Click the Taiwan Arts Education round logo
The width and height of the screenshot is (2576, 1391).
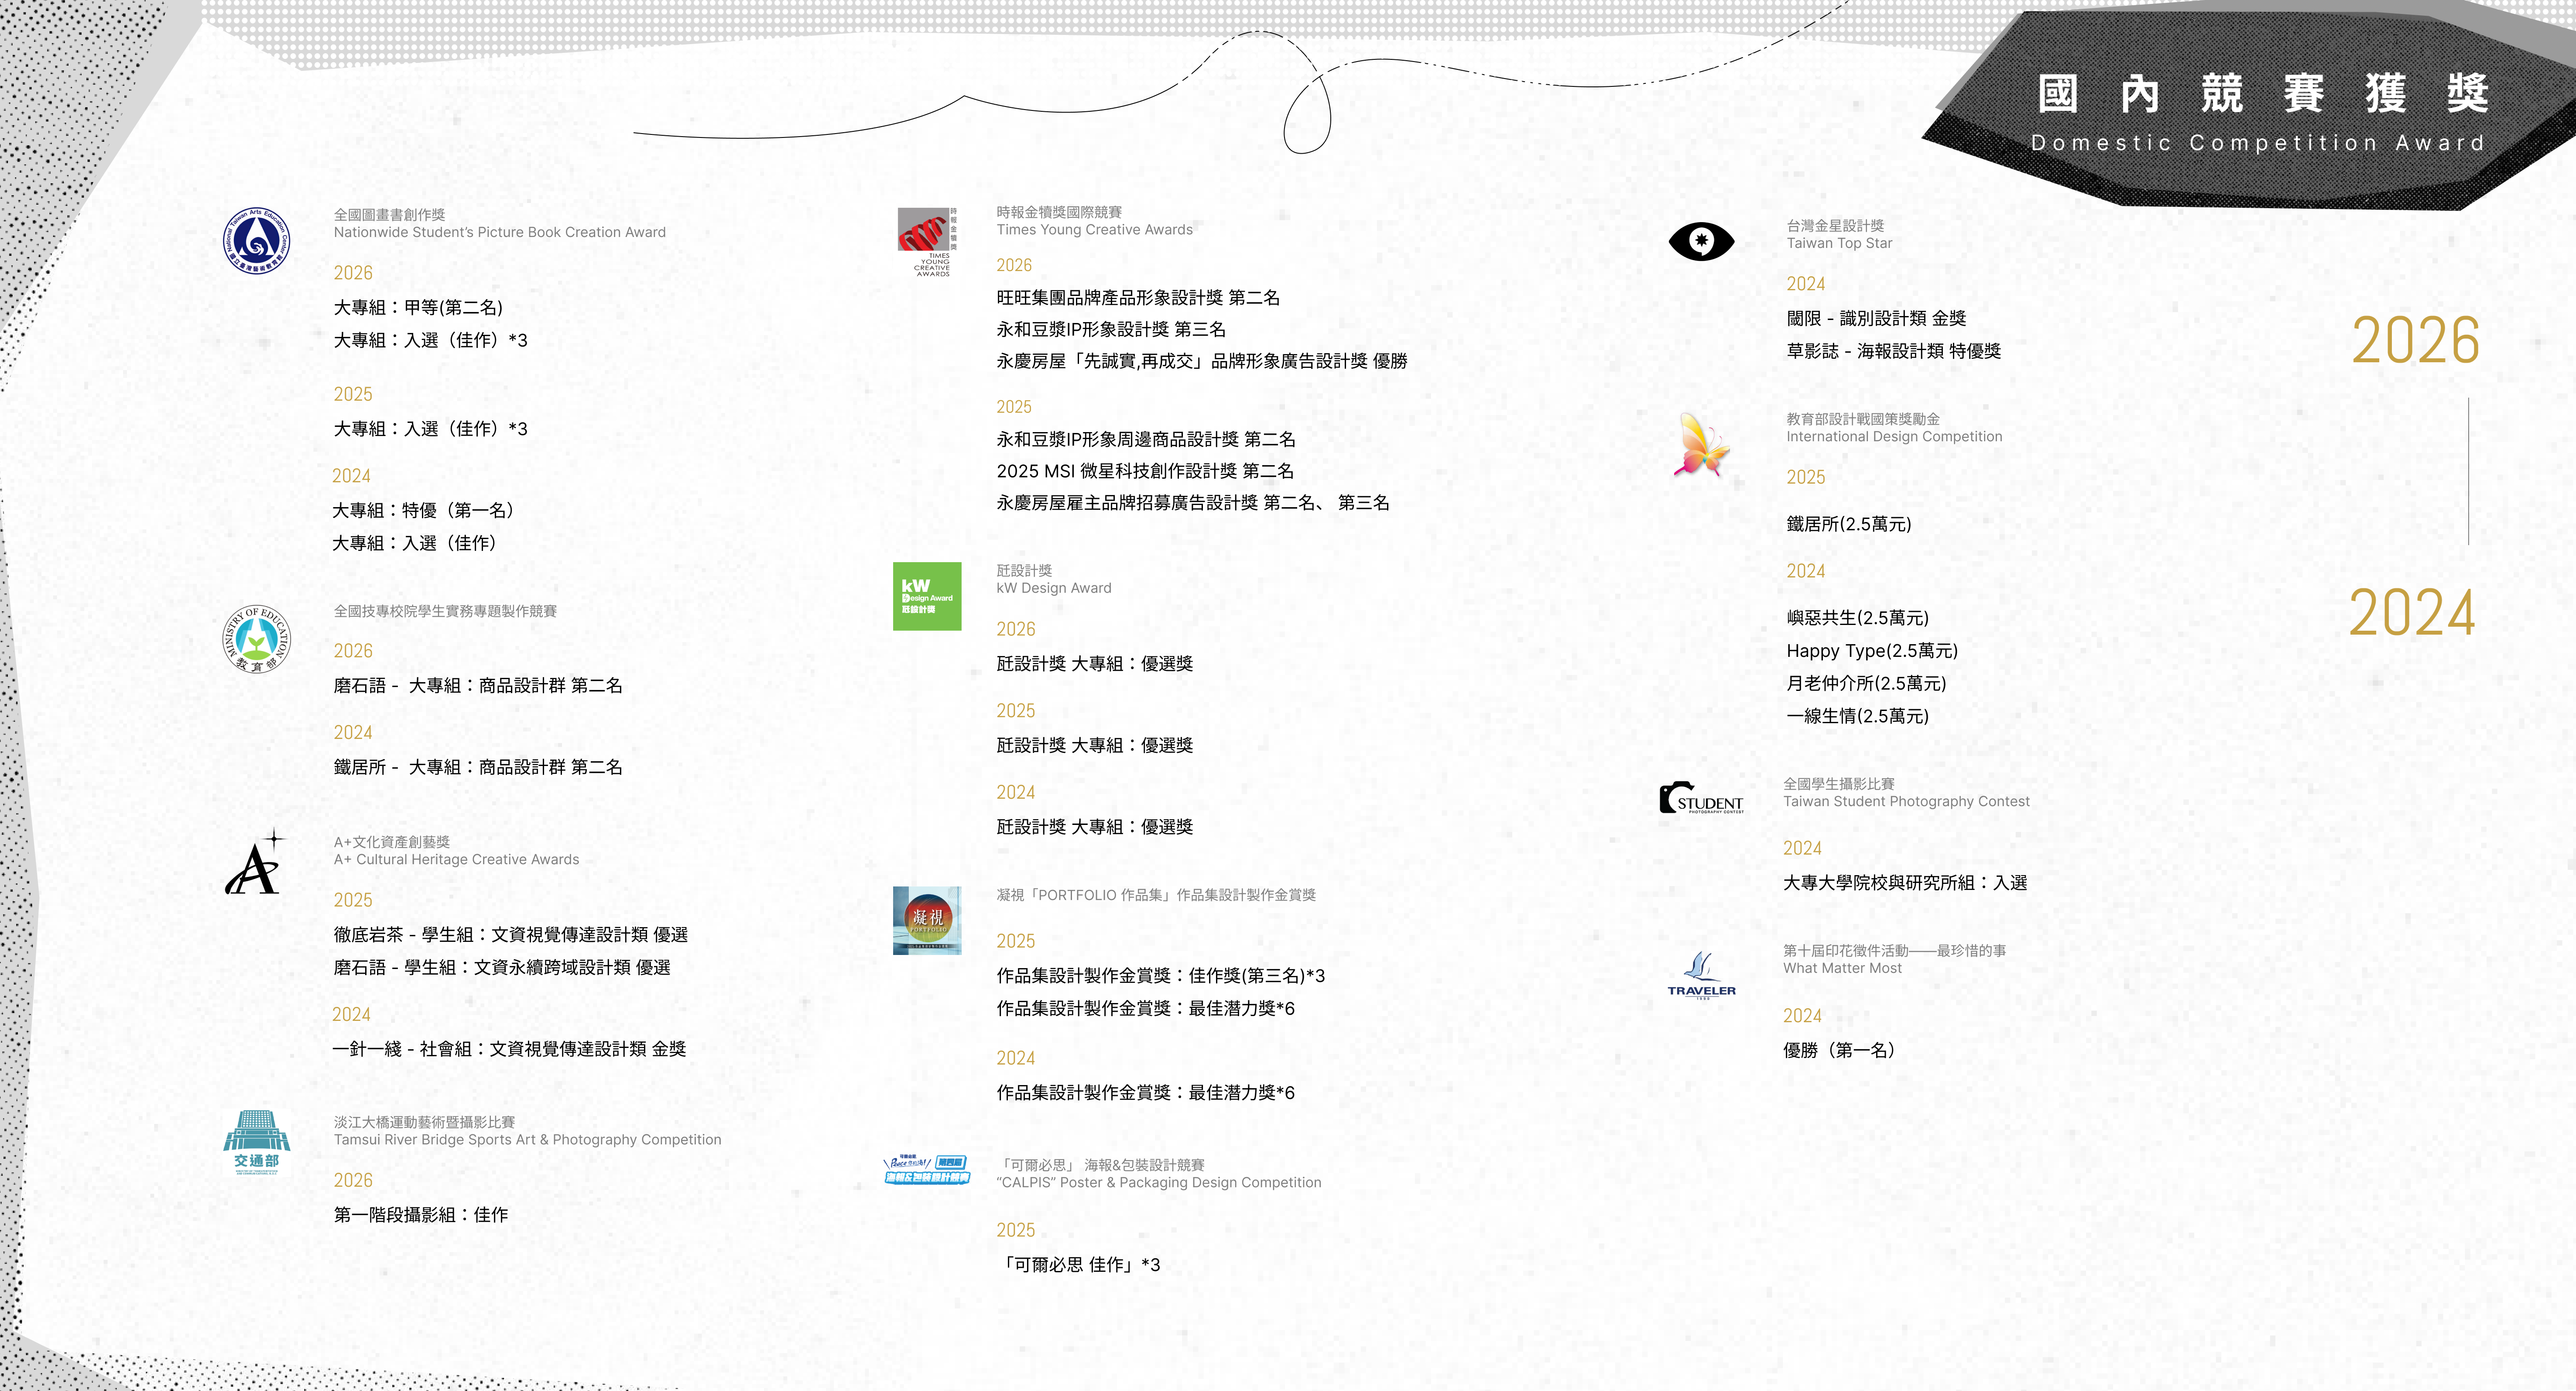257,241
